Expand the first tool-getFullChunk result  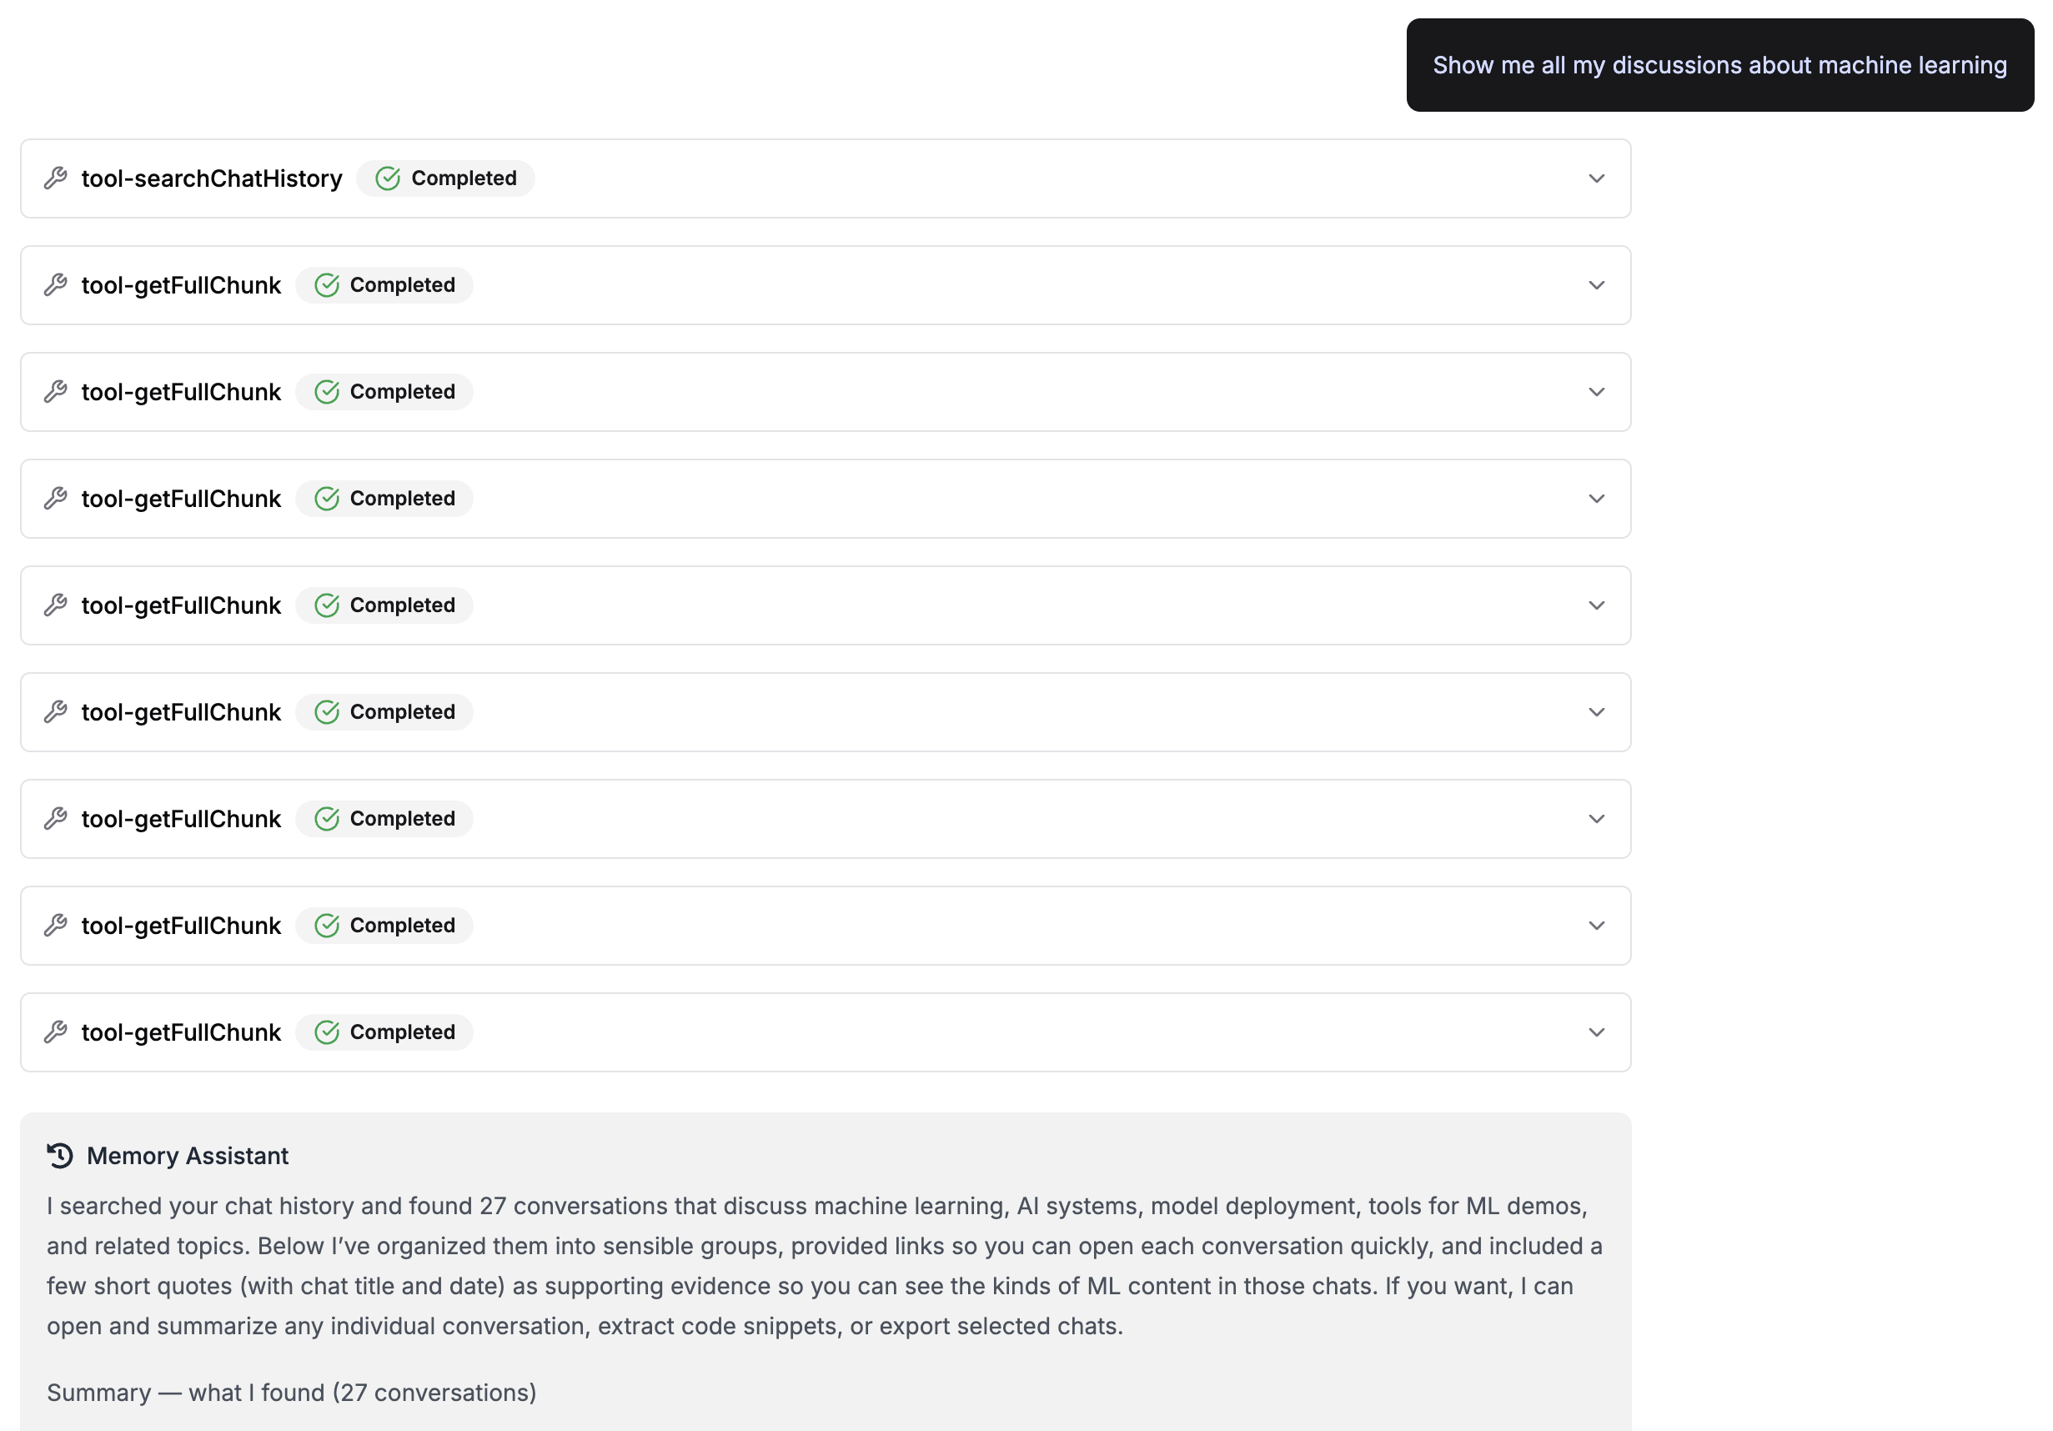(x=1597, y=284)
